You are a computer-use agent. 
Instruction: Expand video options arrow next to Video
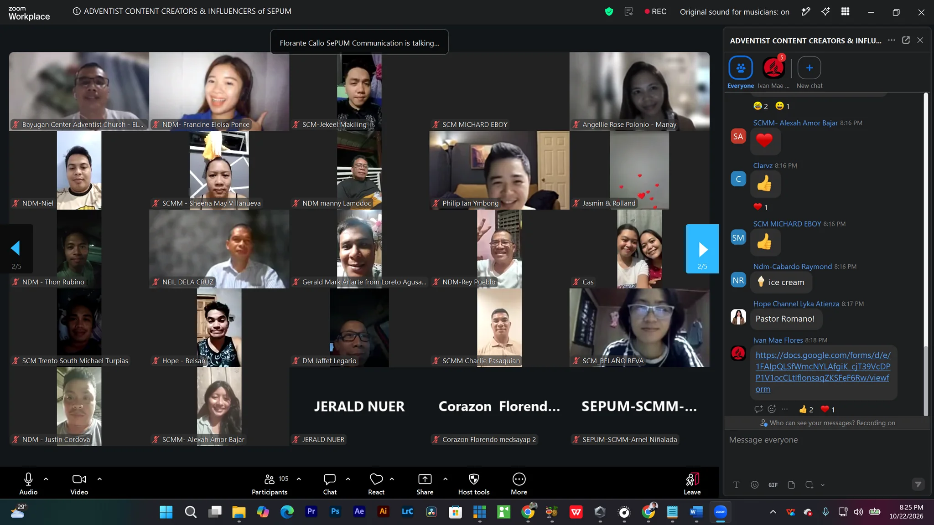pos(99,479)
